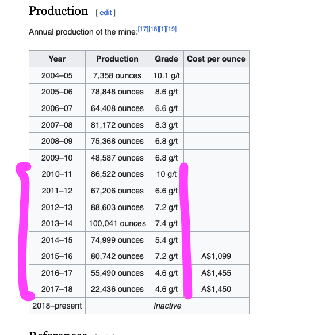Select the 2018–present year cell
Screen dimensions: 314x335
pos(57,306)
